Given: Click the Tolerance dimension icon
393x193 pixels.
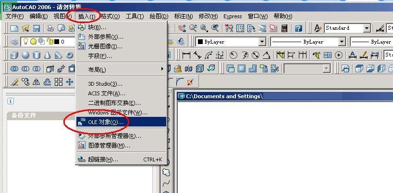Looking at the screenshot, I should (x=328, y=55).
